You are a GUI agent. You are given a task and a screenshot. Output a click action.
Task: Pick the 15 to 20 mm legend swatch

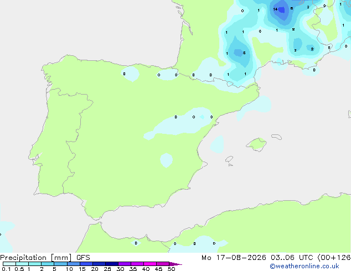[x=86, y=264]
